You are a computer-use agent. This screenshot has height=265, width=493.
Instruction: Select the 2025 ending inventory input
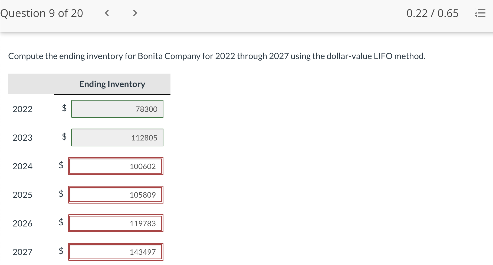coord(116,195)
